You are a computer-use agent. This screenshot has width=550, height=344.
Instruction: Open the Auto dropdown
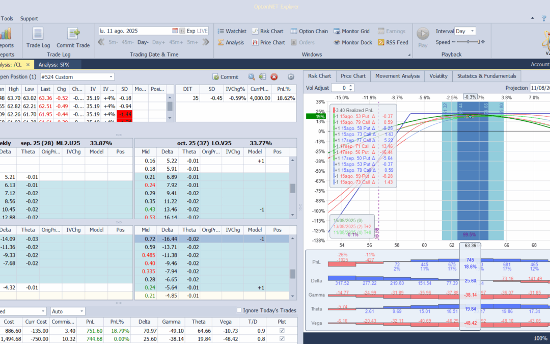coord(81,311)
